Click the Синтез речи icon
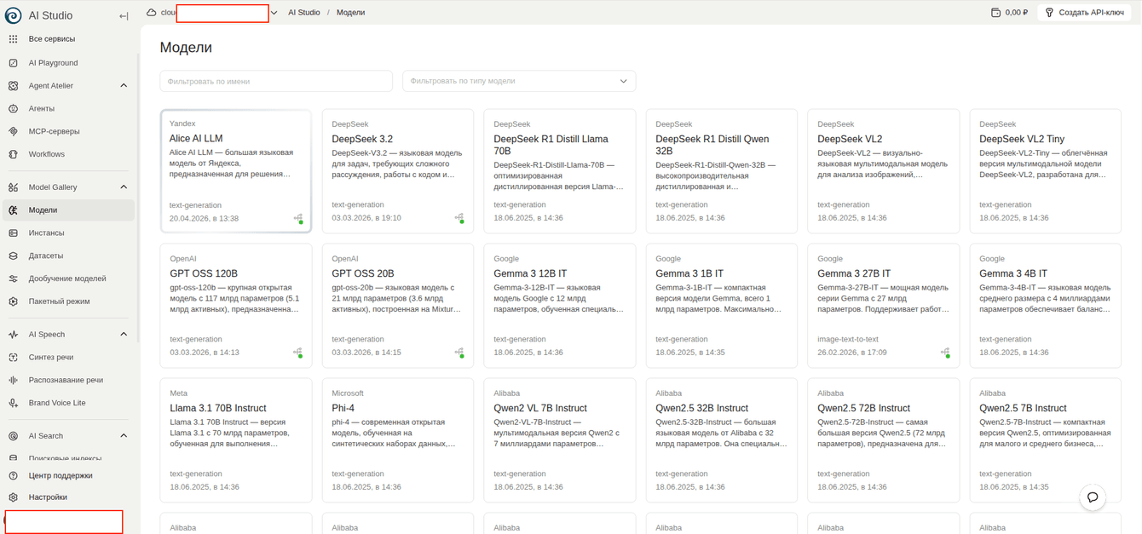Image resolution: width=1142 pixels, height=534 pixels. click(x=13, y=358)
